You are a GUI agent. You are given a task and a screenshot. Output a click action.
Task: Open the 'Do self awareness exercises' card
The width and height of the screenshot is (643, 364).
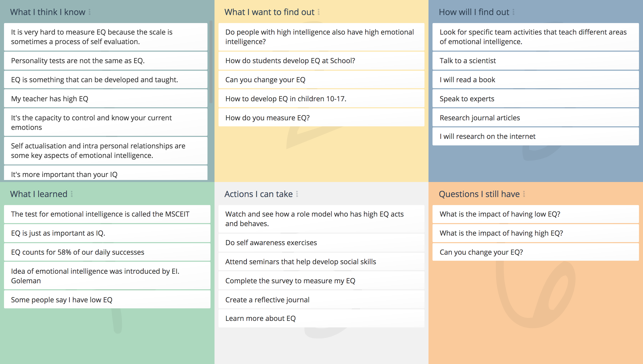pos(321,243)
